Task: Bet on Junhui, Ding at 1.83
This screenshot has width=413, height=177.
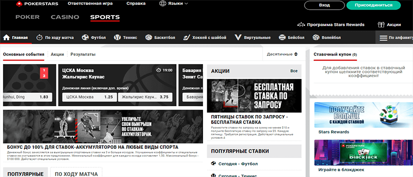Action: (28, 97)
